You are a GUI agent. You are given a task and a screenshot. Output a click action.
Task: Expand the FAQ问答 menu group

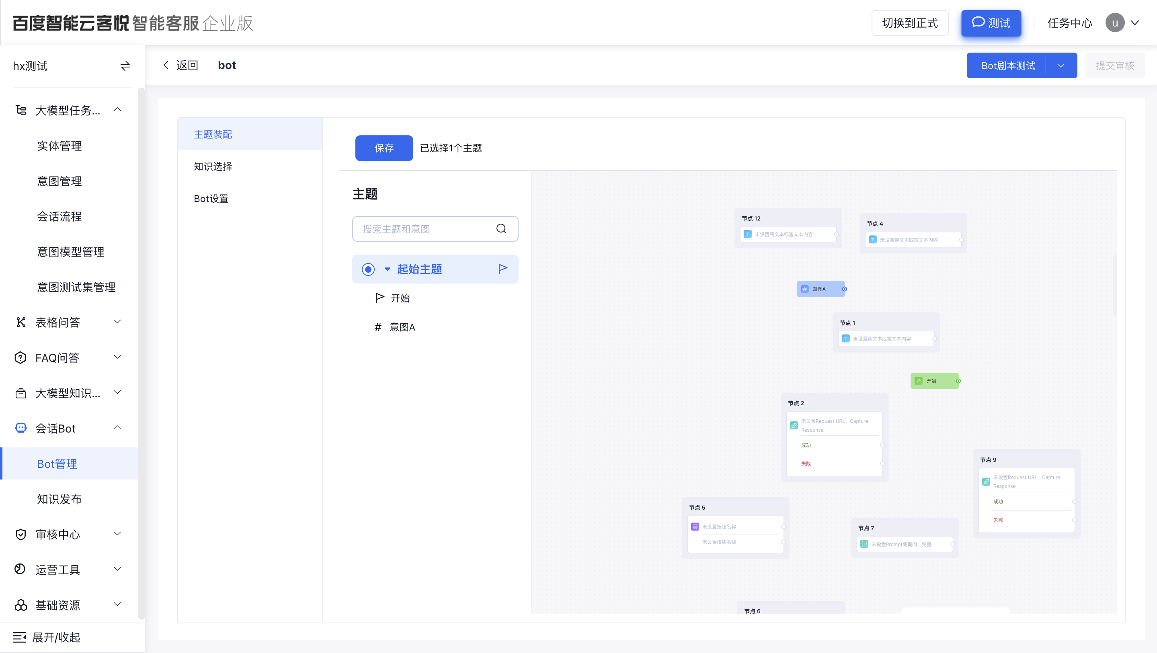[117, 357]
